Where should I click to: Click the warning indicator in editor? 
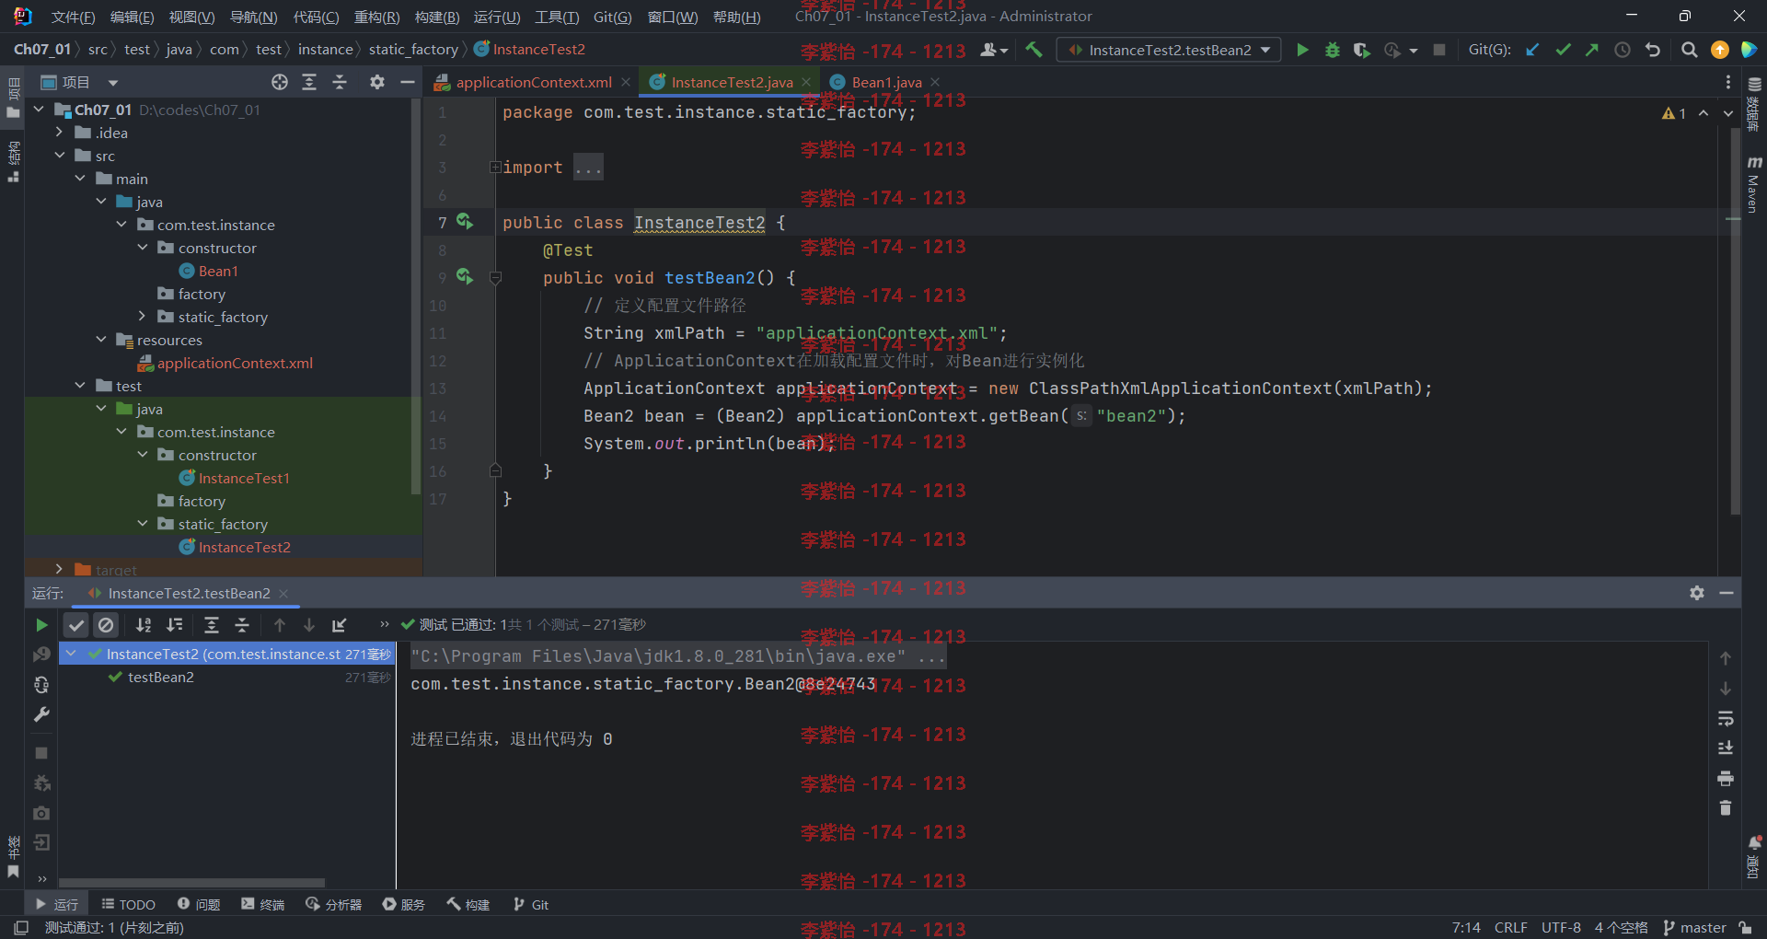point(1674,113)
